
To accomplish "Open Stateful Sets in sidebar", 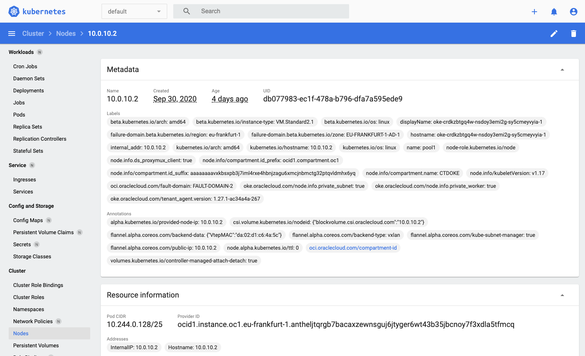I will [28, 151].
